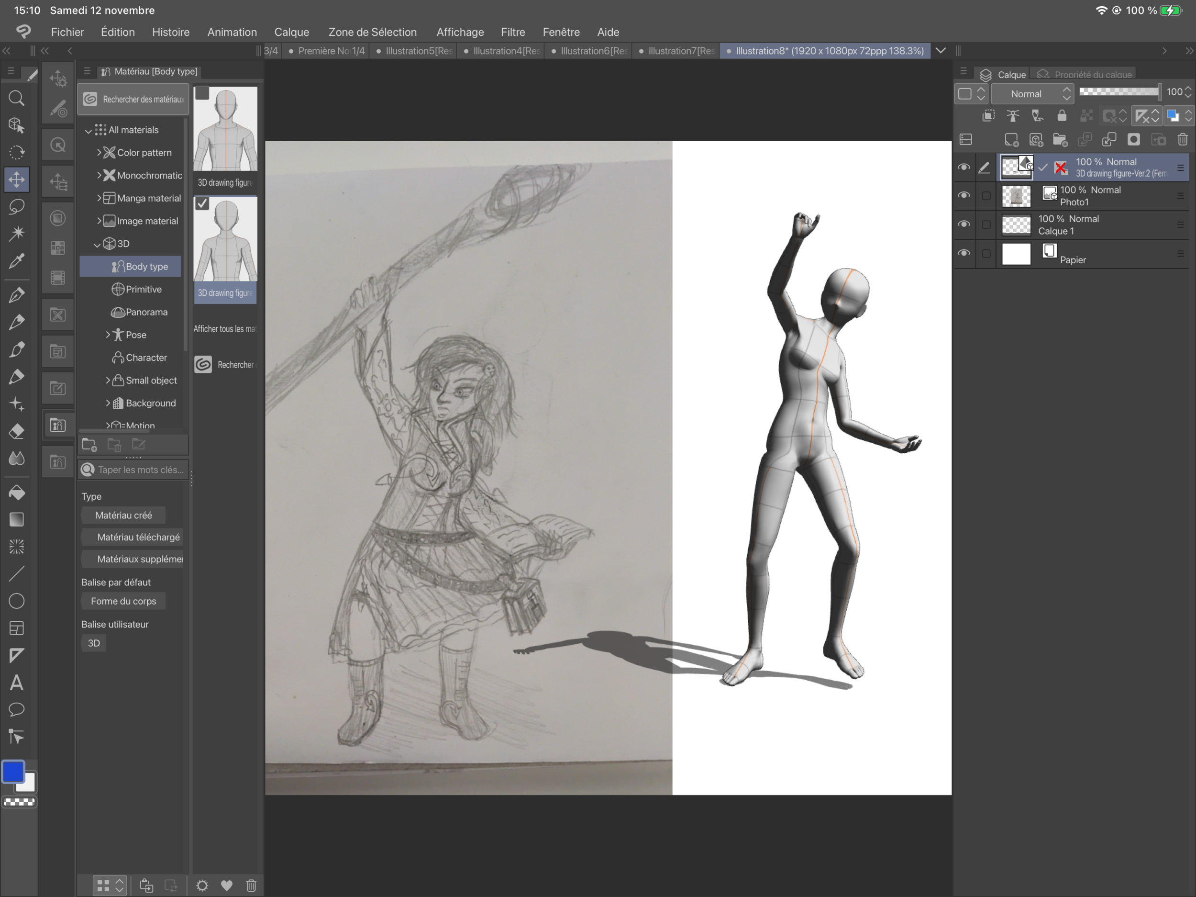The width and height of the screenshot is (1196, 897).
Task: Hide the Photo1 layer
Action: coord(963,195)
